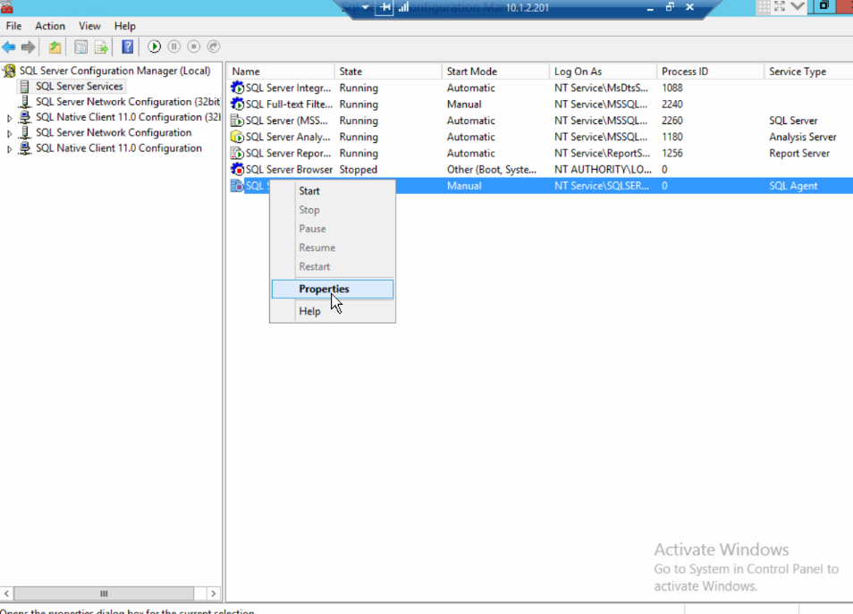Open Help via the blue question-mark icon
Image resolution: width=853 pixels, height=614 pixels.
(127, 46)
